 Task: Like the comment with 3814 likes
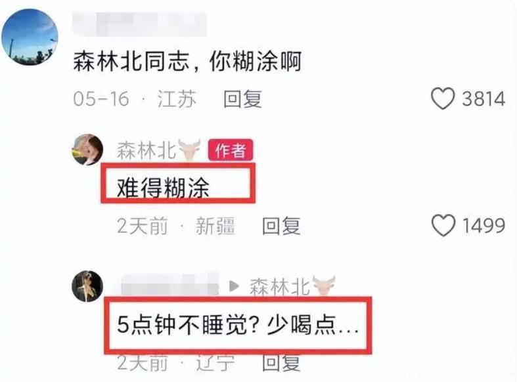click(443, 98)
